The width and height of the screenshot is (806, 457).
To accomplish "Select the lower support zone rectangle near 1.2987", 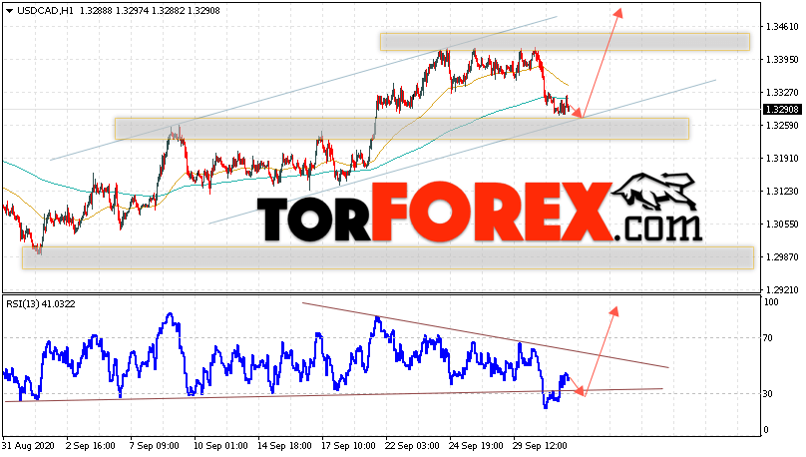I will click(388, 257).
